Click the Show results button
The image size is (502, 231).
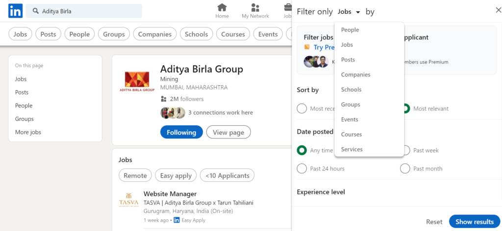pos(475,221)
